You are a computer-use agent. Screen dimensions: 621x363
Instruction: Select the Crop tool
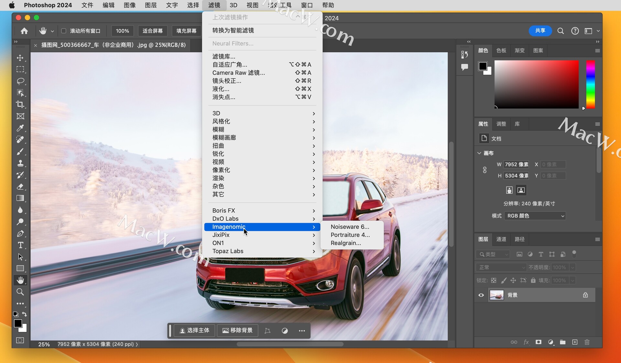[x=20, y=104]
